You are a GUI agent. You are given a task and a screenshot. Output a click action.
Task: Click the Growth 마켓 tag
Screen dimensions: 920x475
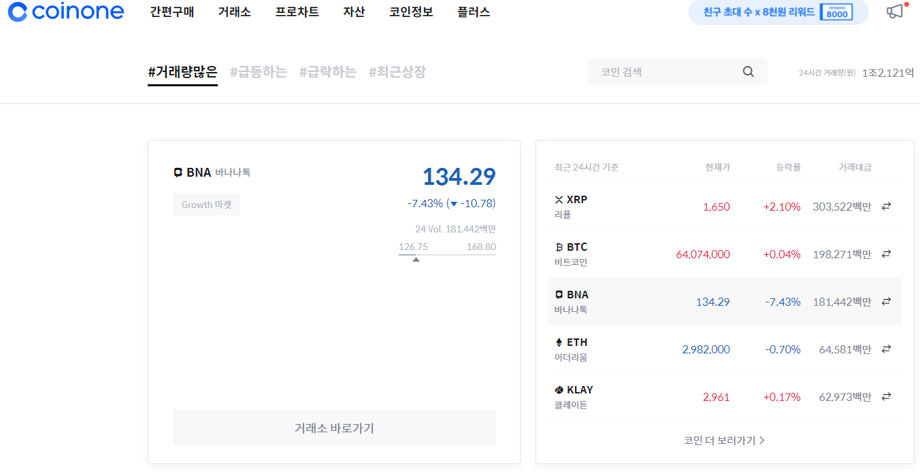(x=206, y=205)
